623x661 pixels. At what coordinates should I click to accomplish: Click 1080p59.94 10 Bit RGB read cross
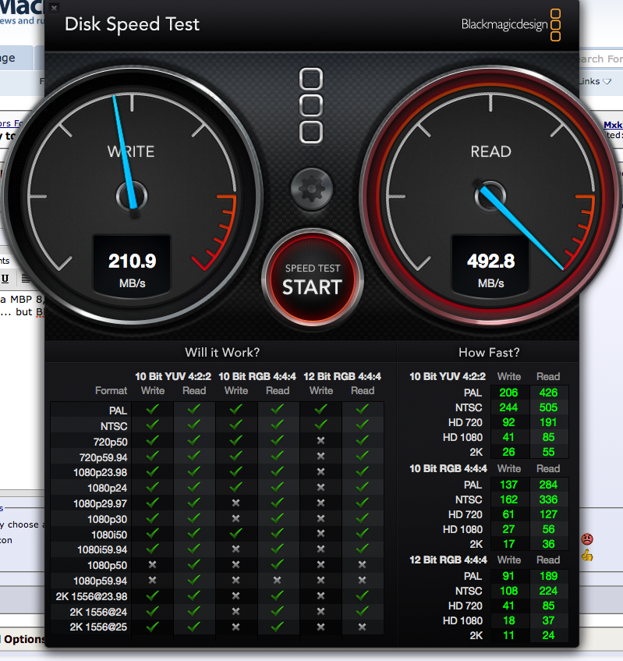(x=277, y=581)
